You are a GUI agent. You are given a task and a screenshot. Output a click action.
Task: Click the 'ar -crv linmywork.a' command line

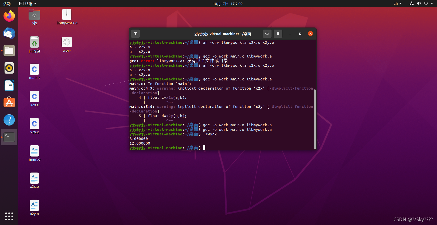(238, 43)
